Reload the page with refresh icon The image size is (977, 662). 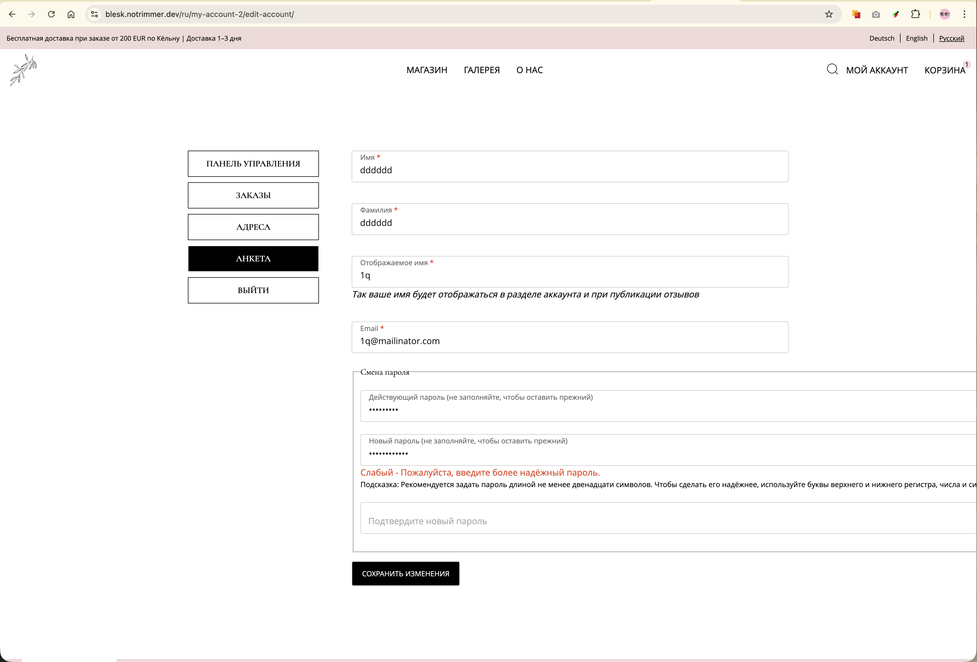point(51,14)
